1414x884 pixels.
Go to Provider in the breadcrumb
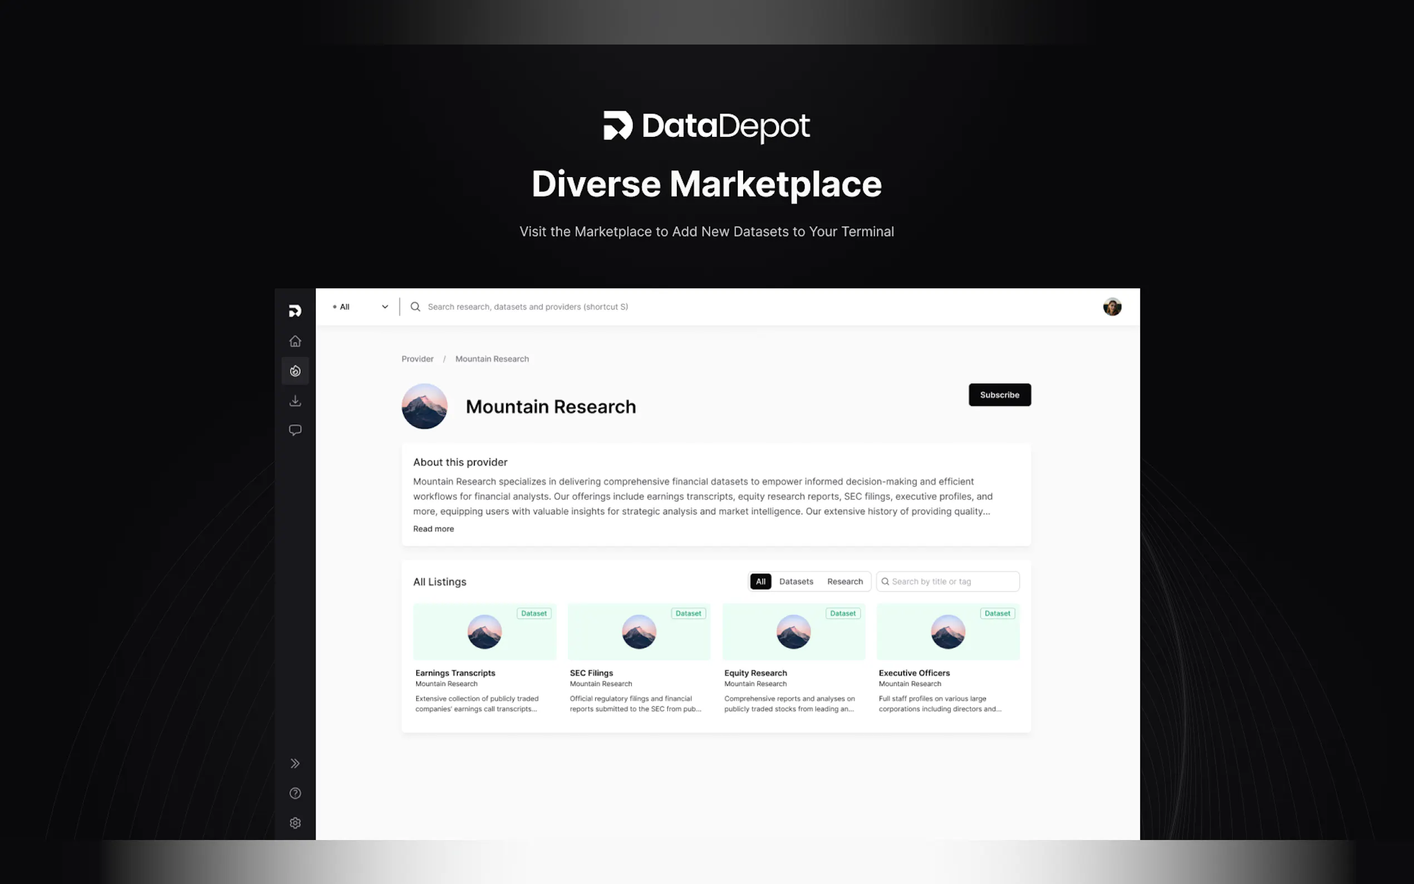[417, 359]
